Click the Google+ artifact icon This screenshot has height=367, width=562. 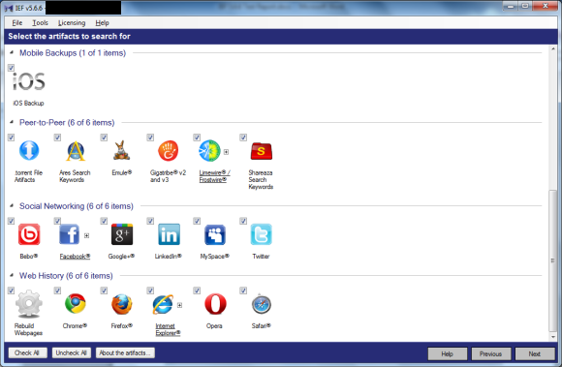(x=122, y=234)
